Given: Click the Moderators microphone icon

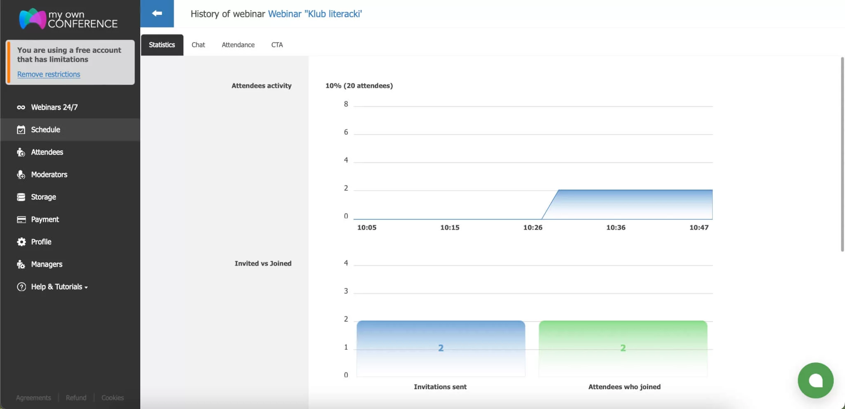Looking at the screenshot, I should click(x=21, y=174).
